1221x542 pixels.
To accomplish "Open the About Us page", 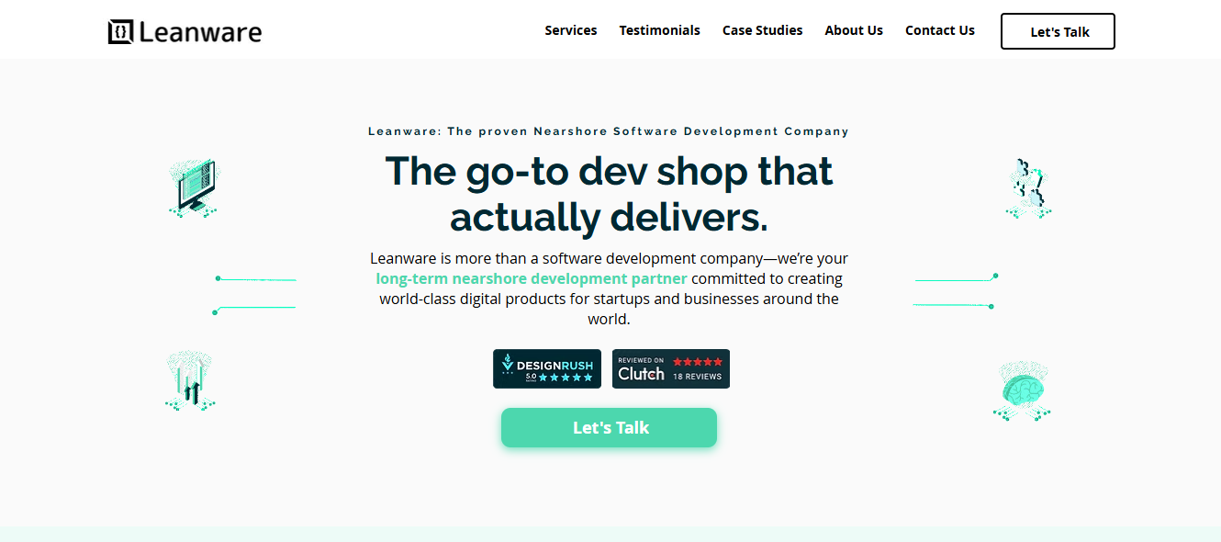I will 853,29.
